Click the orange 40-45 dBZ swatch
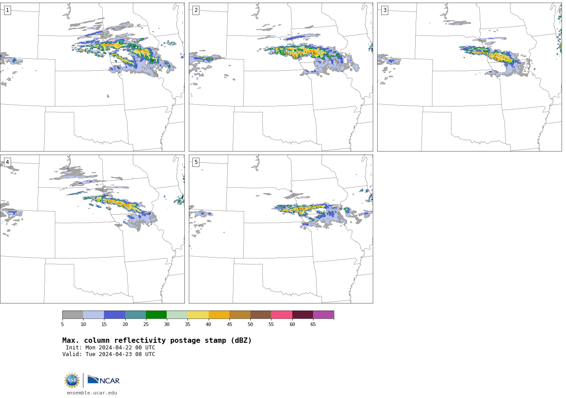The image size is (566, 398). point(219,315)
